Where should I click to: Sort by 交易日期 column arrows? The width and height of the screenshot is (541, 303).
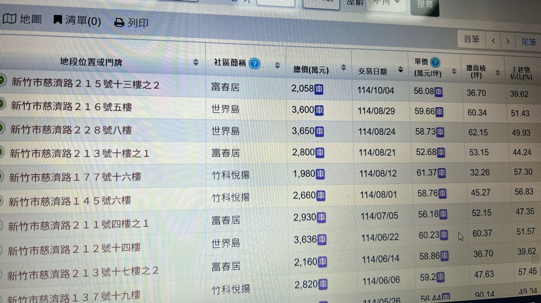tap(400, 70)
